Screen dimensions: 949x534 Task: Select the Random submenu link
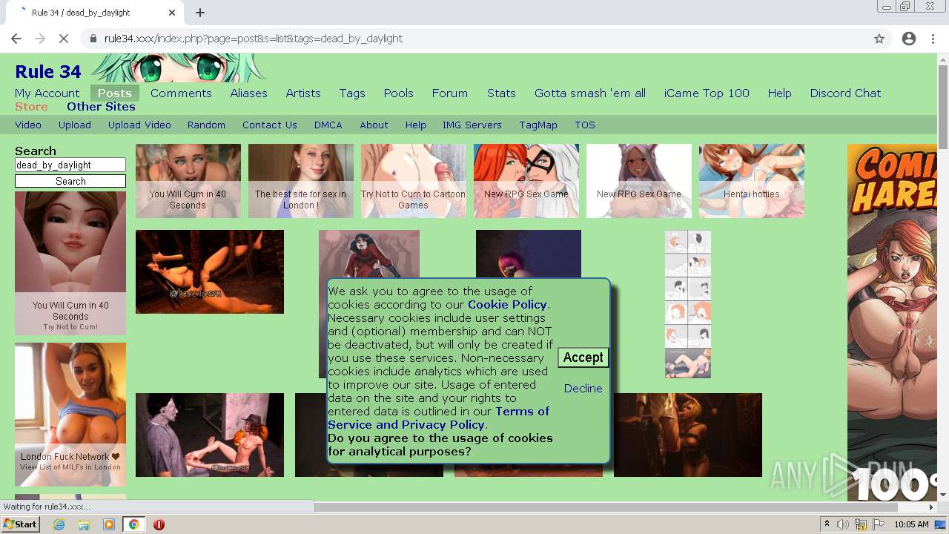(206, 125)
